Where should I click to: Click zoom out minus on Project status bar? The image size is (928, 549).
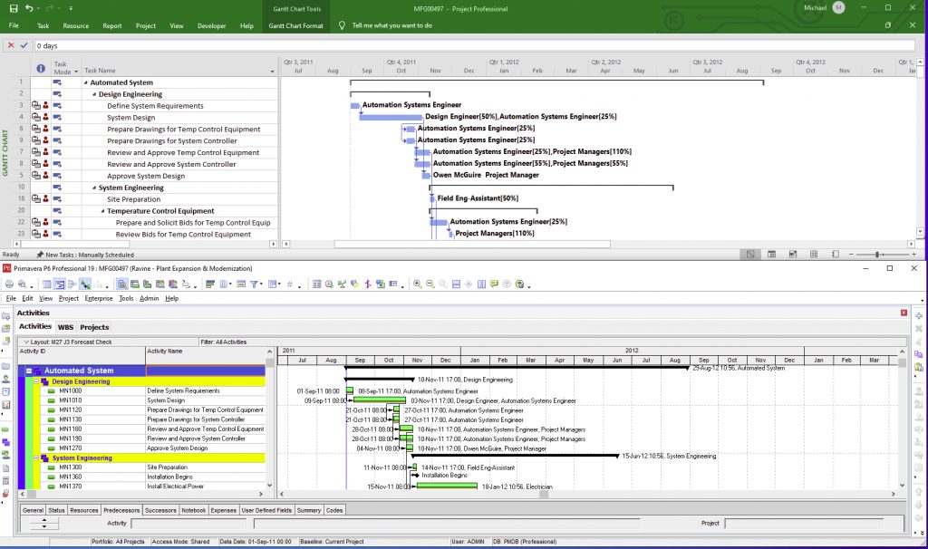(852, 255)
